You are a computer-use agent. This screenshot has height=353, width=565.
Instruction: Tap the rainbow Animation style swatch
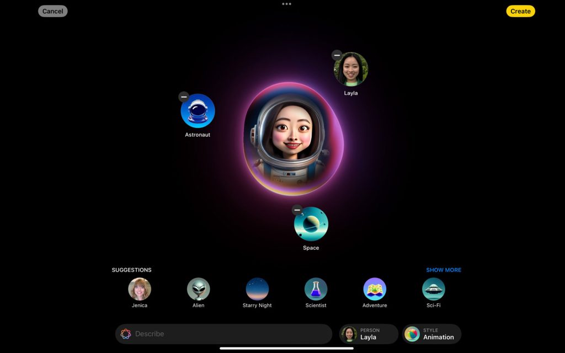pos(411,334)
